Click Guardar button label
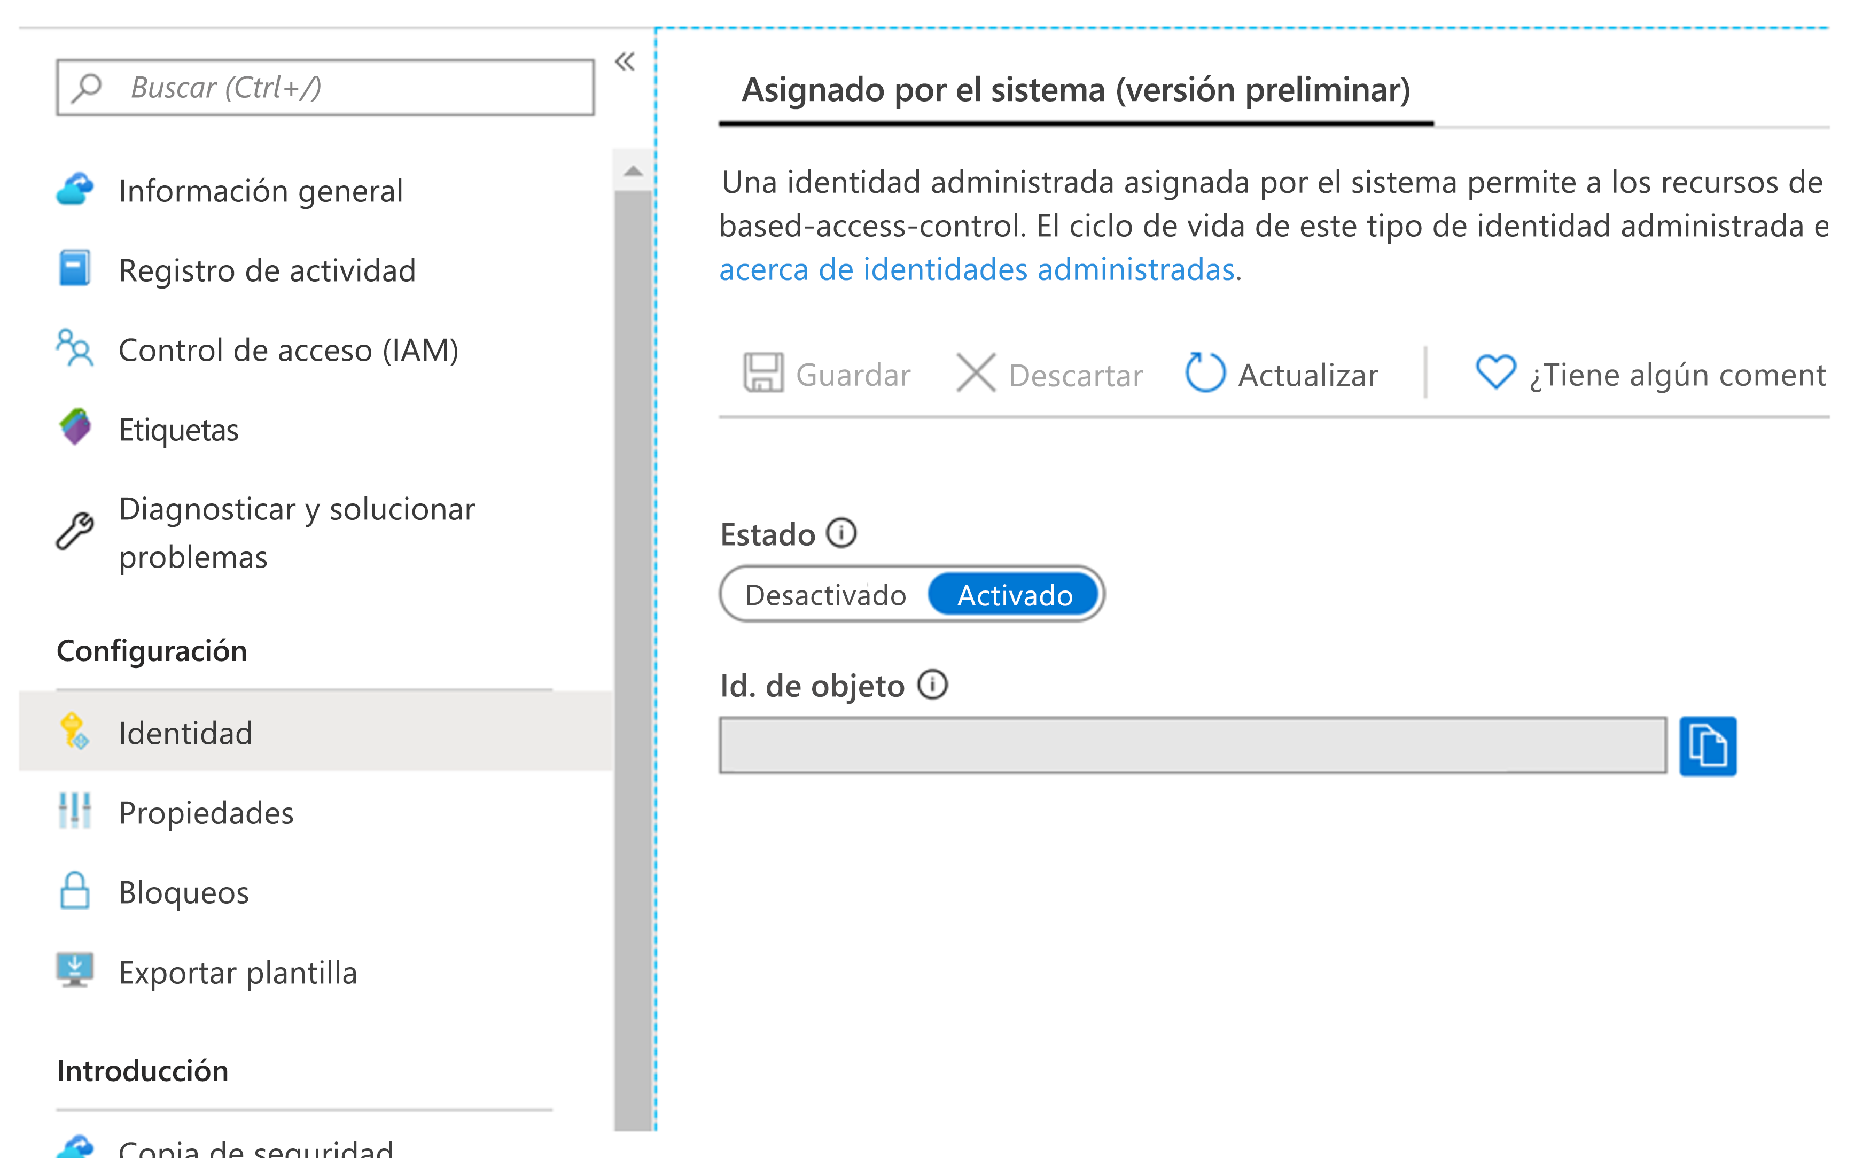 click(x=854, y=375)
